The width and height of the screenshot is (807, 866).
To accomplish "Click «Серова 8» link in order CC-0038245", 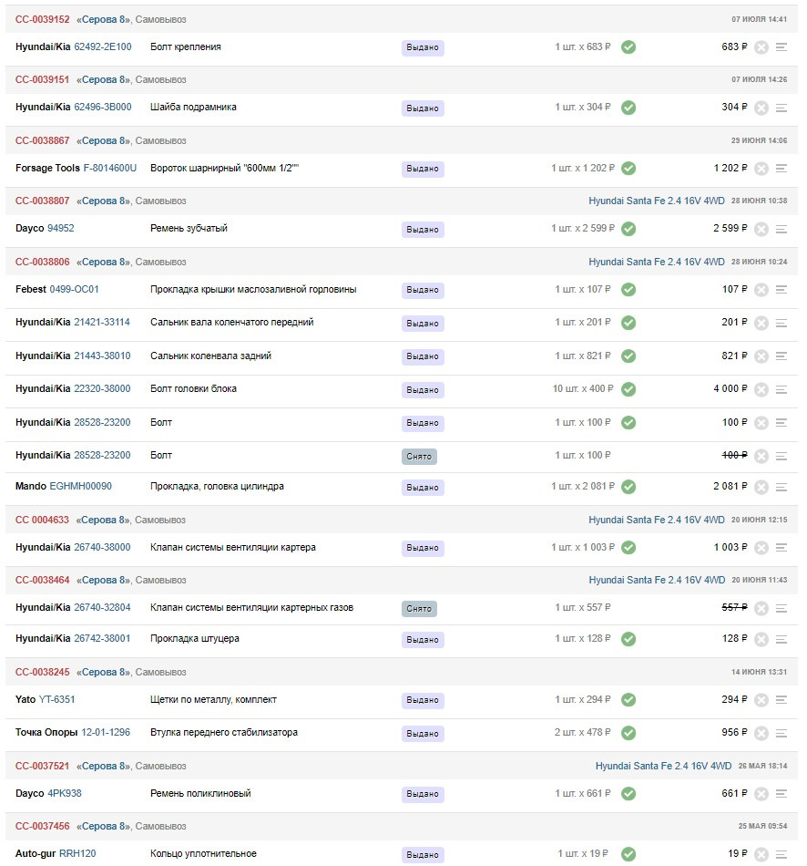I will pos(103,672).
